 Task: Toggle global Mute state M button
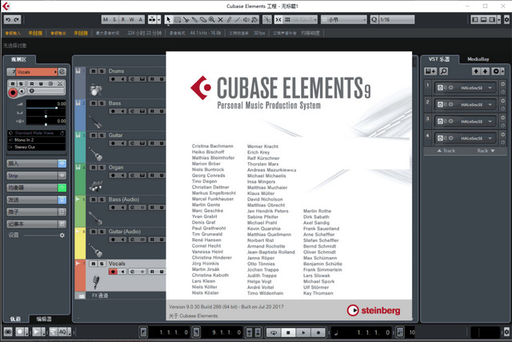pyautogui.click(x=106, y=20)
